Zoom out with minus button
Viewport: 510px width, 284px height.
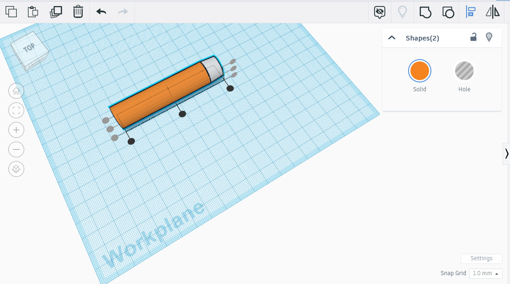tap(16, 149)
